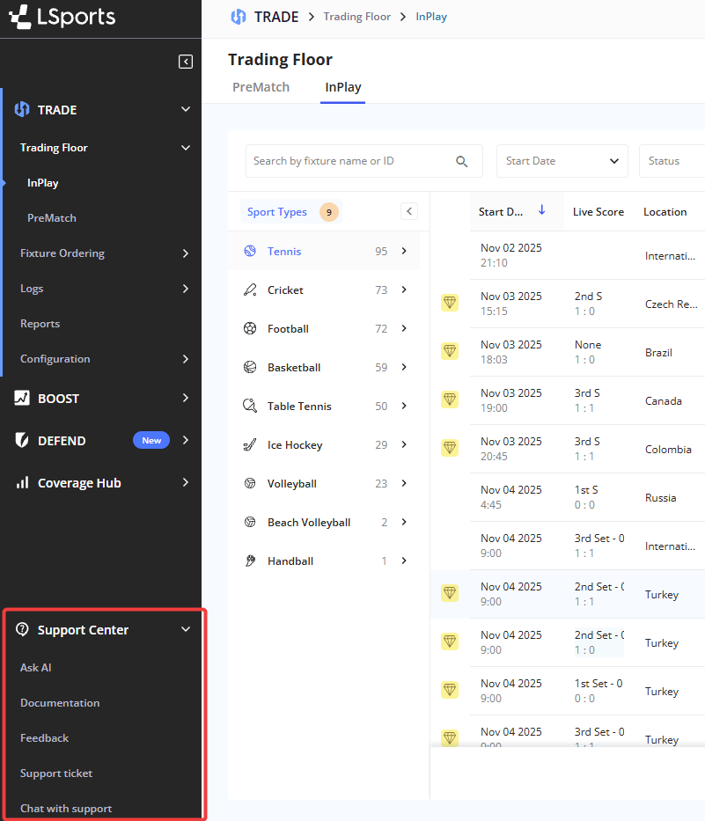The image size is (705, 821).
Task: Click the Football sport icon
Action: [250, 328]
